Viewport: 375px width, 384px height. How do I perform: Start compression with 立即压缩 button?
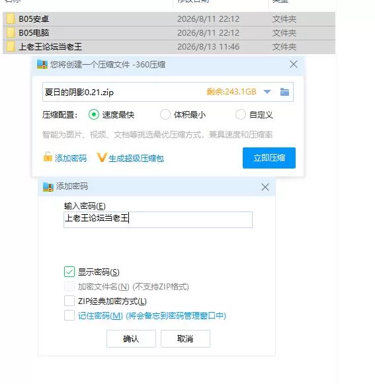(x=269, y=158)
